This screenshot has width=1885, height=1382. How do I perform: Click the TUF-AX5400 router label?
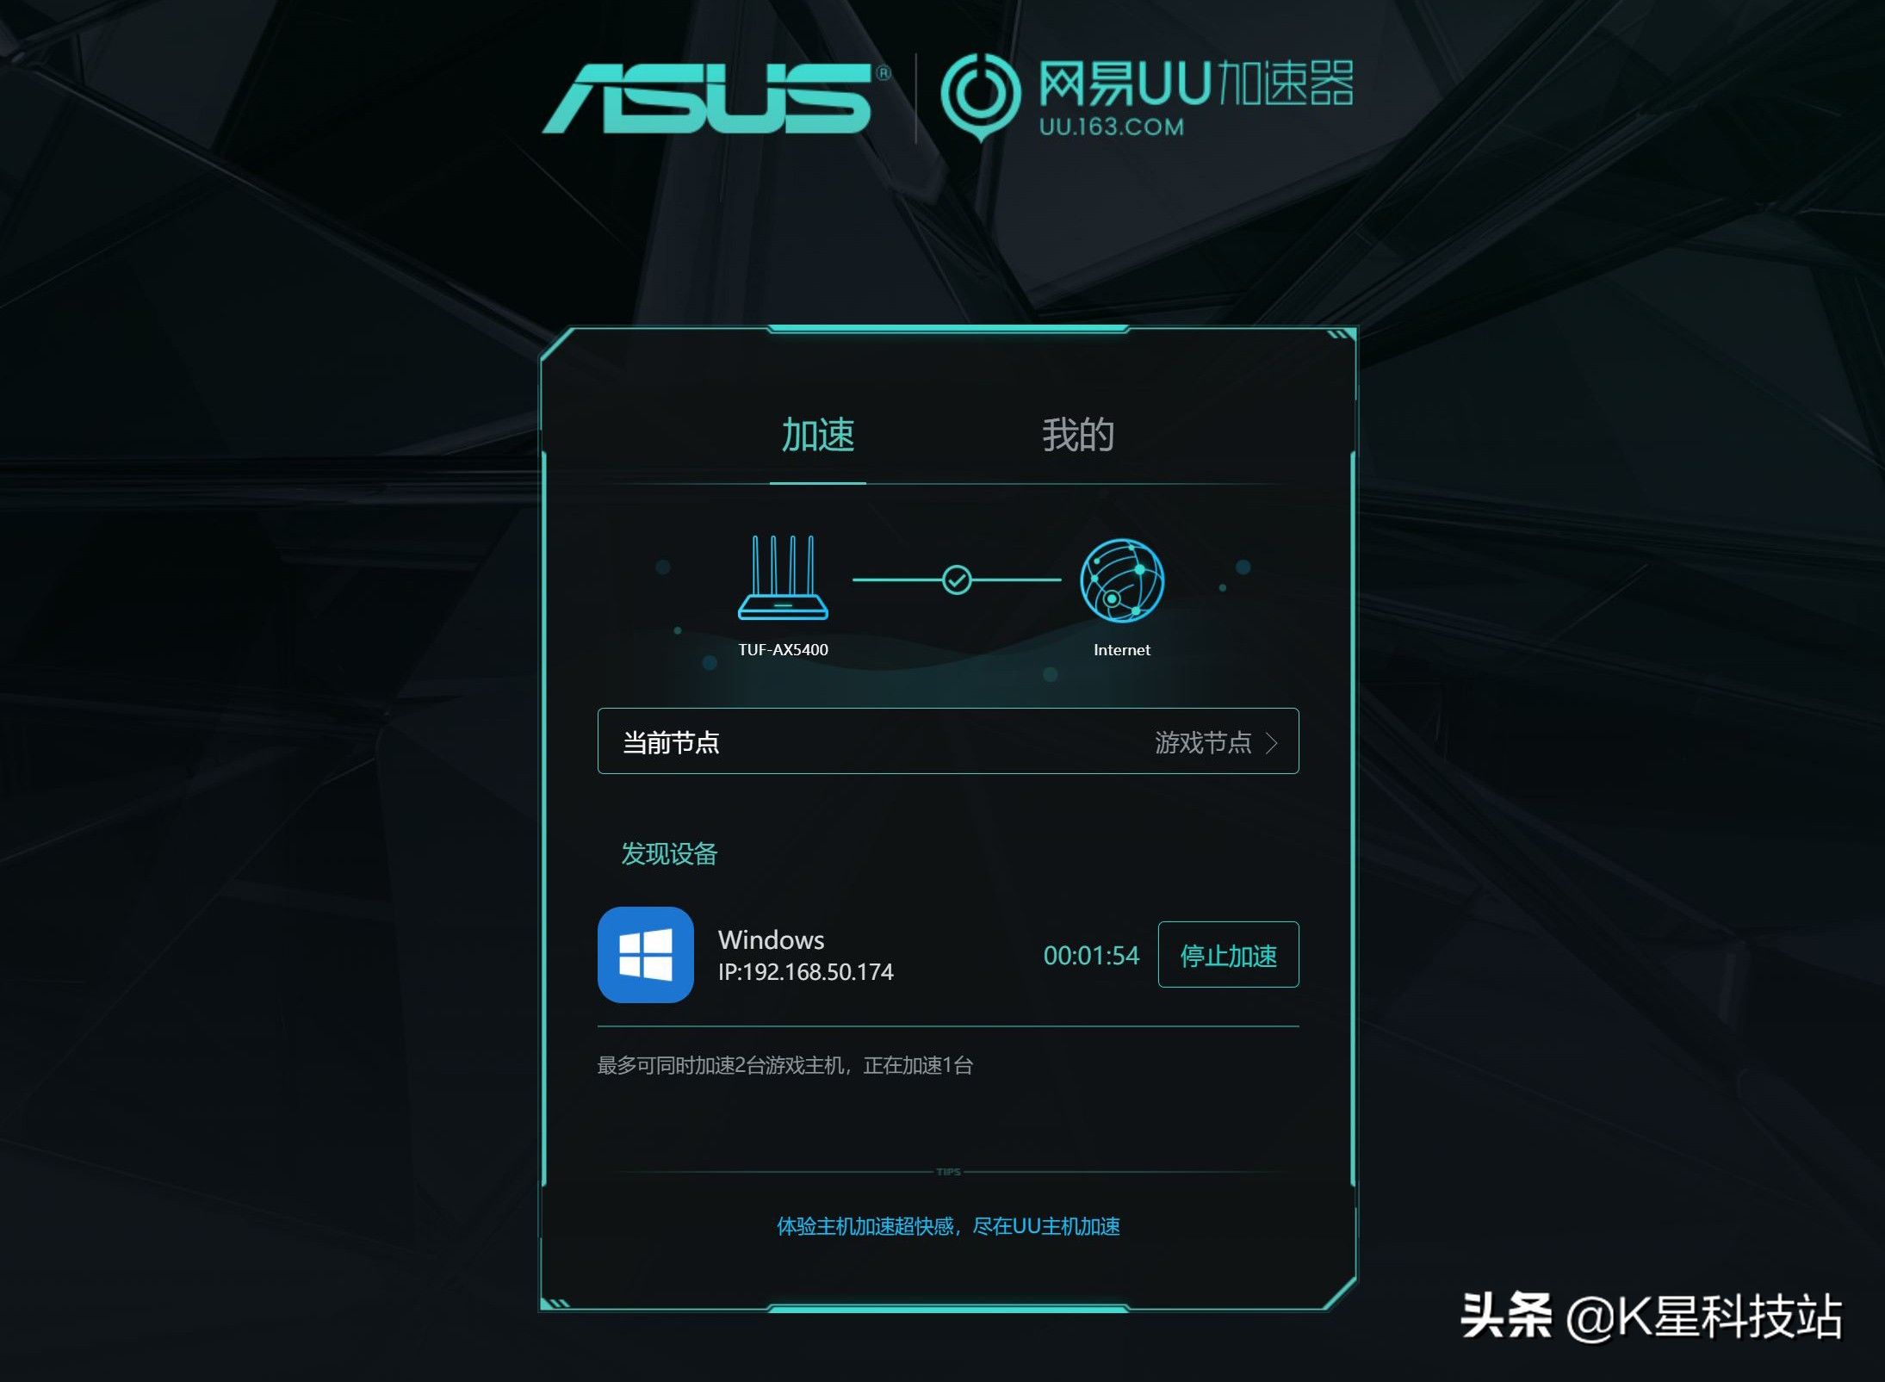[783, 650]
